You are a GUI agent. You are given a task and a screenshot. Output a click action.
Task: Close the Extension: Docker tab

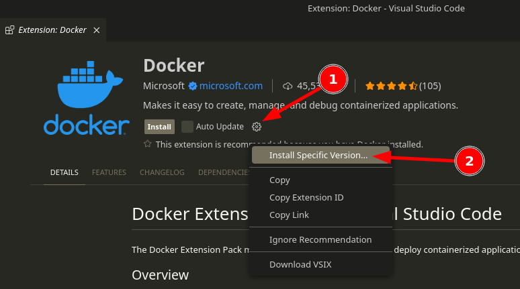tap(97, 30)
